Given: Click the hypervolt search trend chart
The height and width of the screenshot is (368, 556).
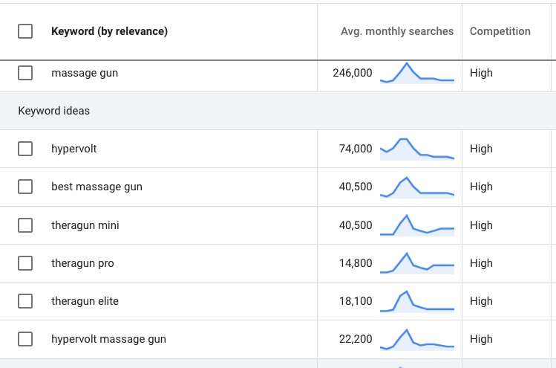Looking at the screenshot, I should (416, 149).
